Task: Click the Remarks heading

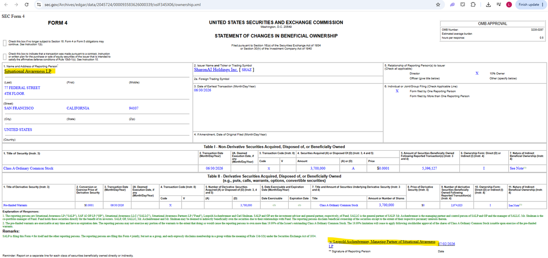Action: 10,232
